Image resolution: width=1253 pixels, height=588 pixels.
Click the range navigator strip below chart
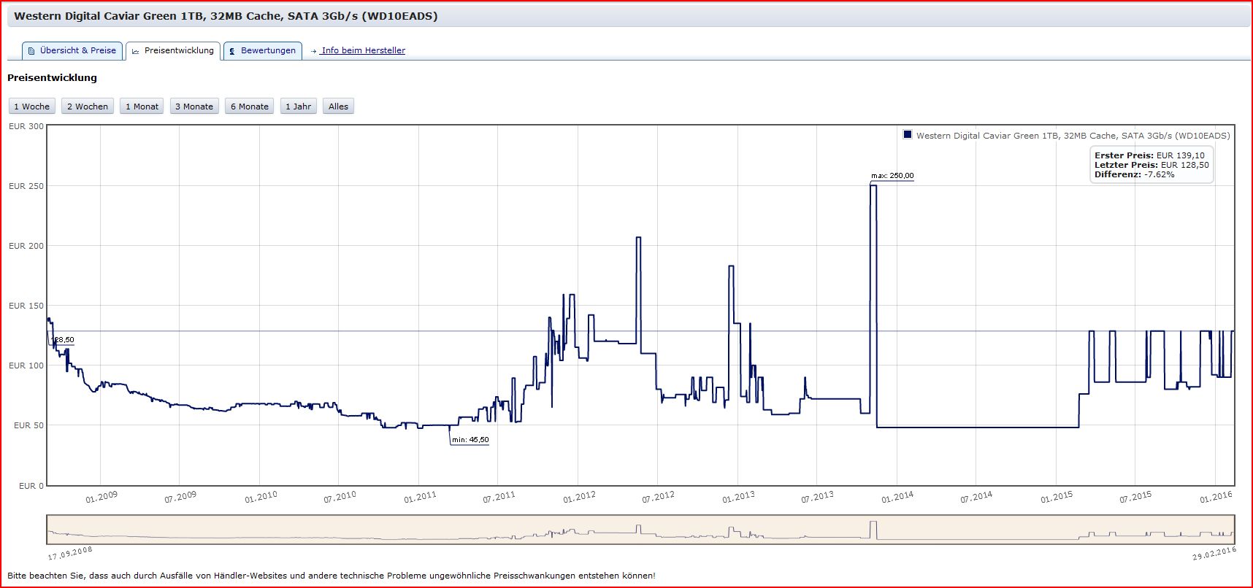pyautogui.click(x=640, y=530)
